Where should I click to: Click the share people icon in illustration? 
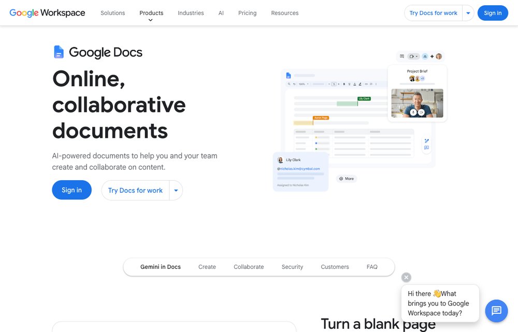tap(425, 56)
